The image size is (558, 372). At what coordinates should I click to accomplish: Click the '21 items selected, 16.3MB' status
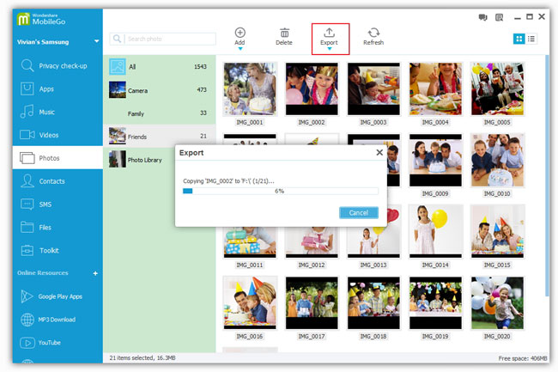tap(143, 357)
